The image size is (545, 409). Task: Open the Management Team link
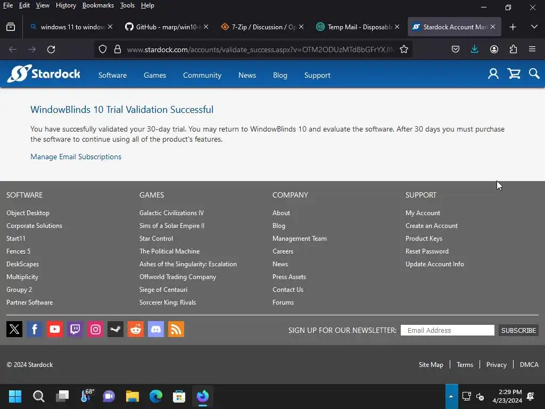pos(299,239)
